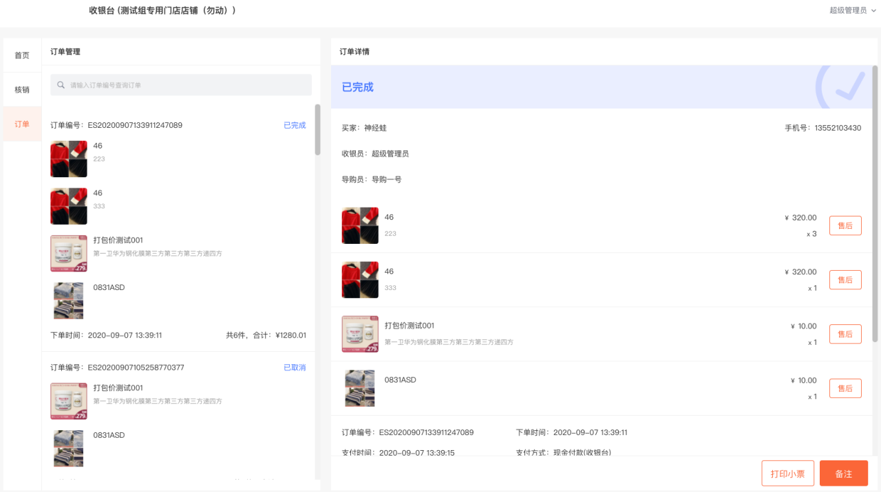The width and height of the screenshot is (881, 492).
Task: Open the 超级管理员 account dropdown
Action: click(x=852, y=10)
